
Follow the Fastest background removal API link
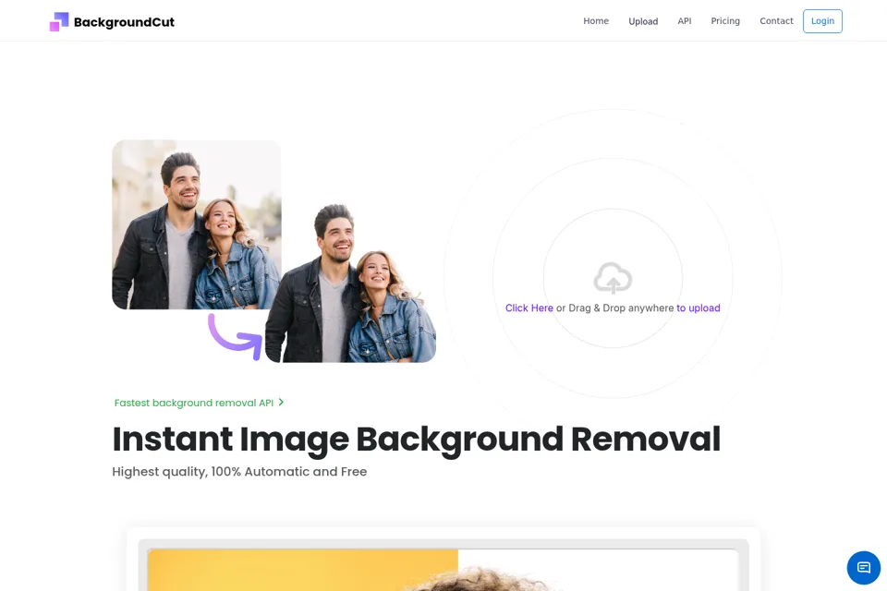coord(194,403)
